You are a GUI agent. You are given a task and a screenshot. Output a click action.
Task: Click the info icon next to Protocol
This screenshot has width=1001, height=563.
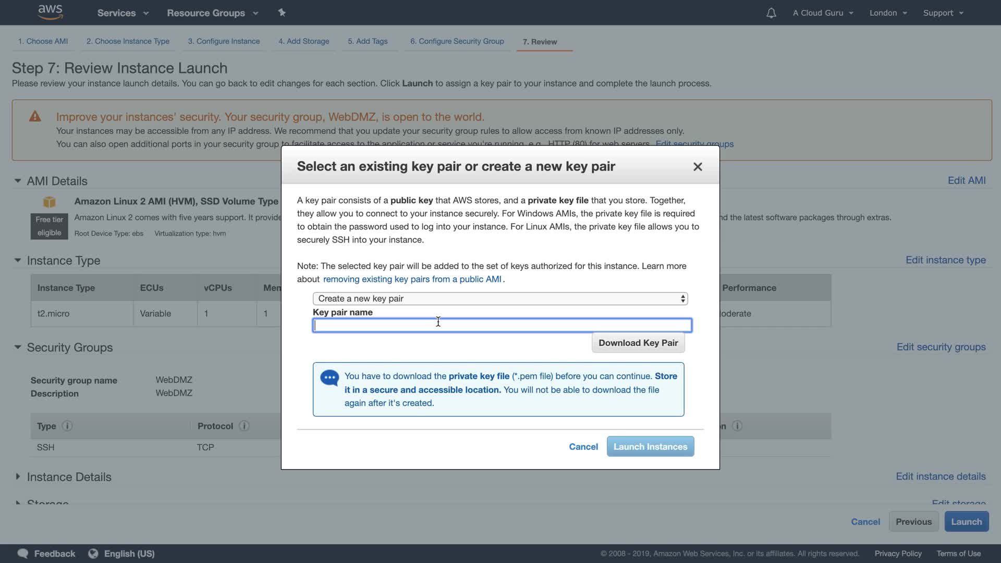click(244, 426)
